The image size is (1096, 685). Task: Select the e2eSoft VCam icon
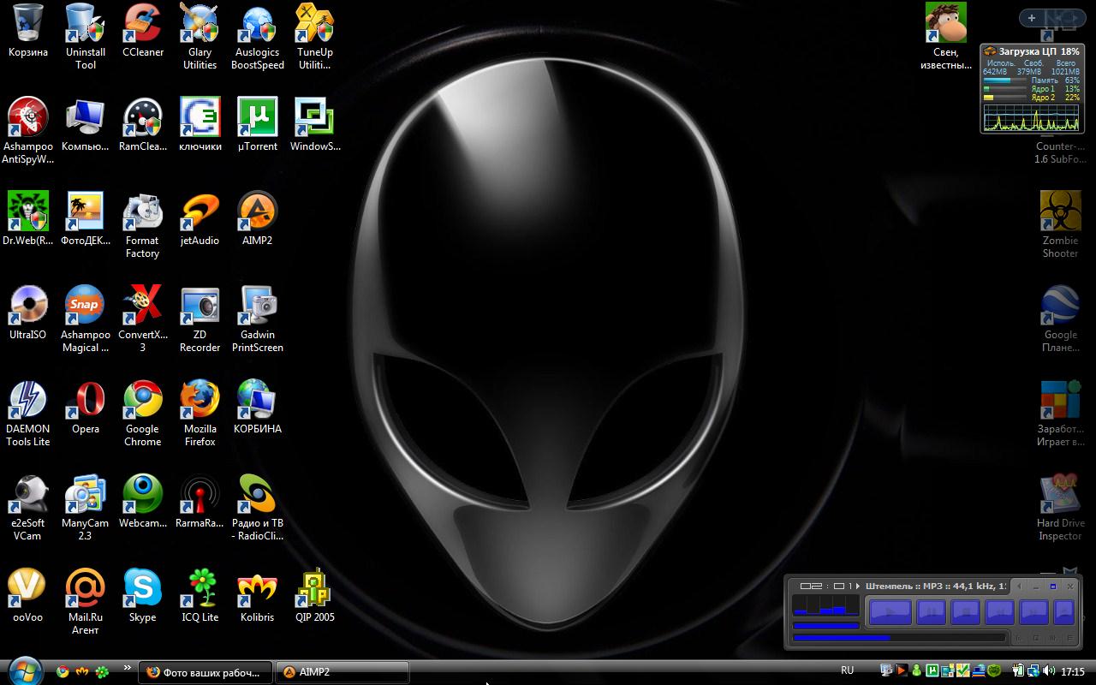pos(28,507)
